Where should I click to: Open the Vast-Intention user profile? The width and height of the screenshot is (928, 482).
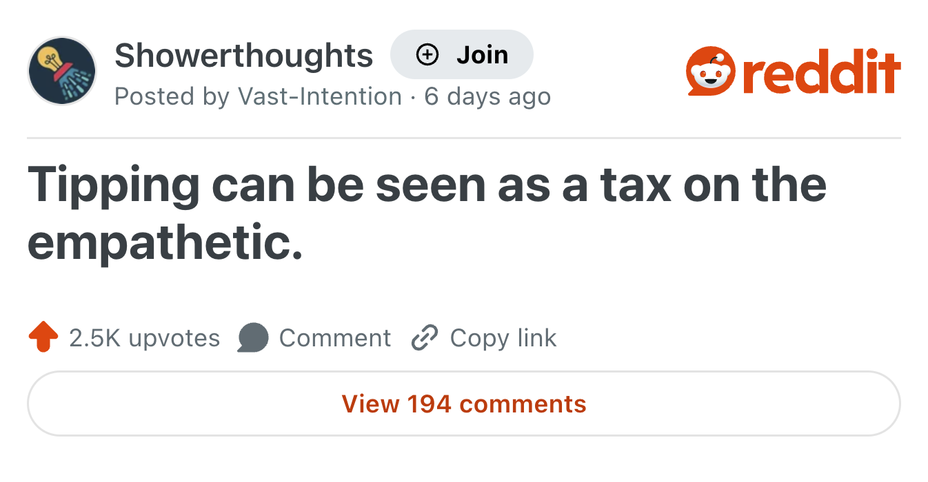(x=320, y=96)
